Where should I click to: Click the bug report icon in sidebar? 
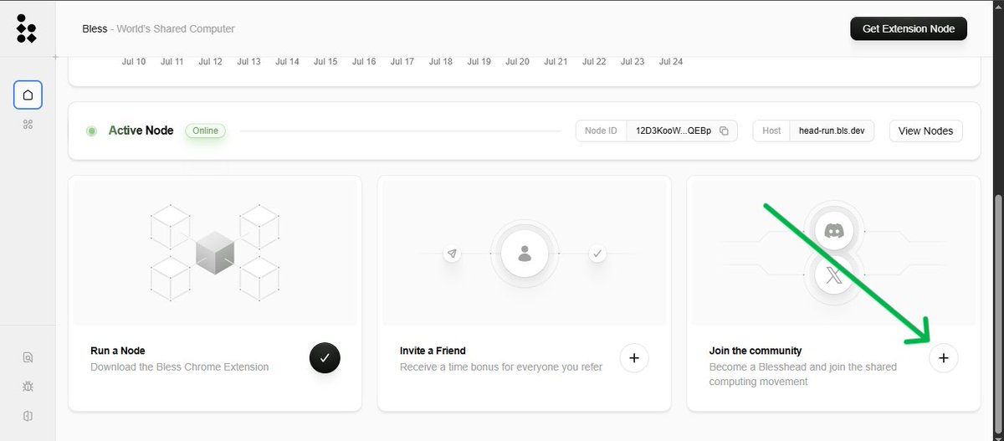click(x=28, y=387)
